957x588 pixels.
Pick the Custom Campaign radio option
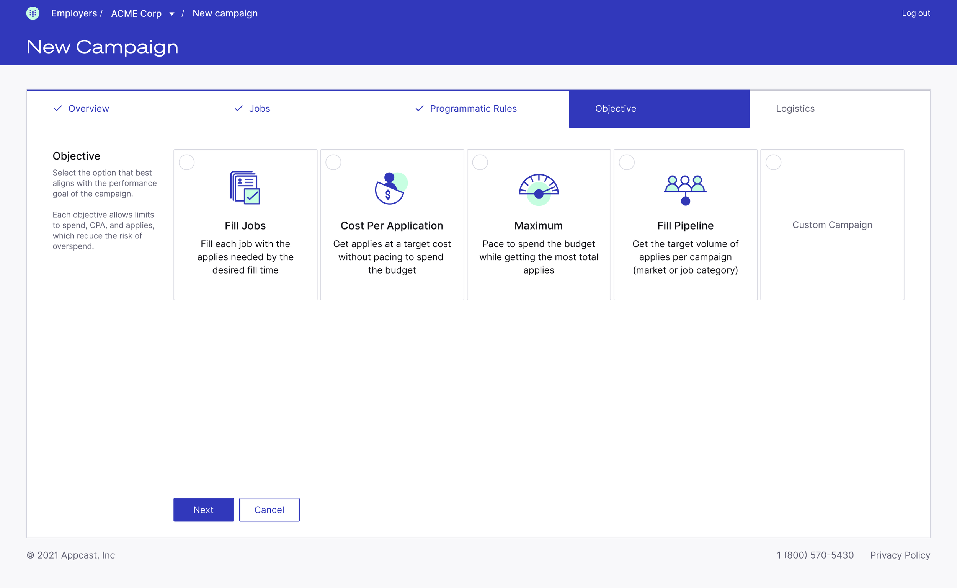(x=773, y=162)
